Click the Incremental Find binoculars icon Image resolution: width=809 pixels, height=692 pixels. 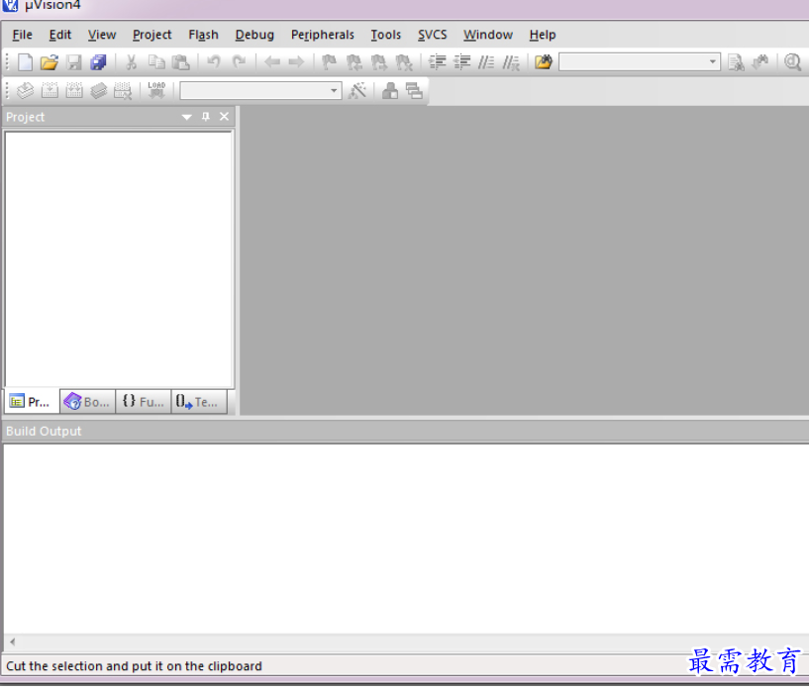click(x=760, y=62)
